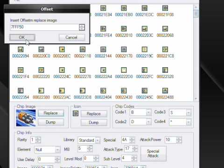224x168 pixels.
Task: Open the Library dropdown showing Standard
Action: coord(98,140)
